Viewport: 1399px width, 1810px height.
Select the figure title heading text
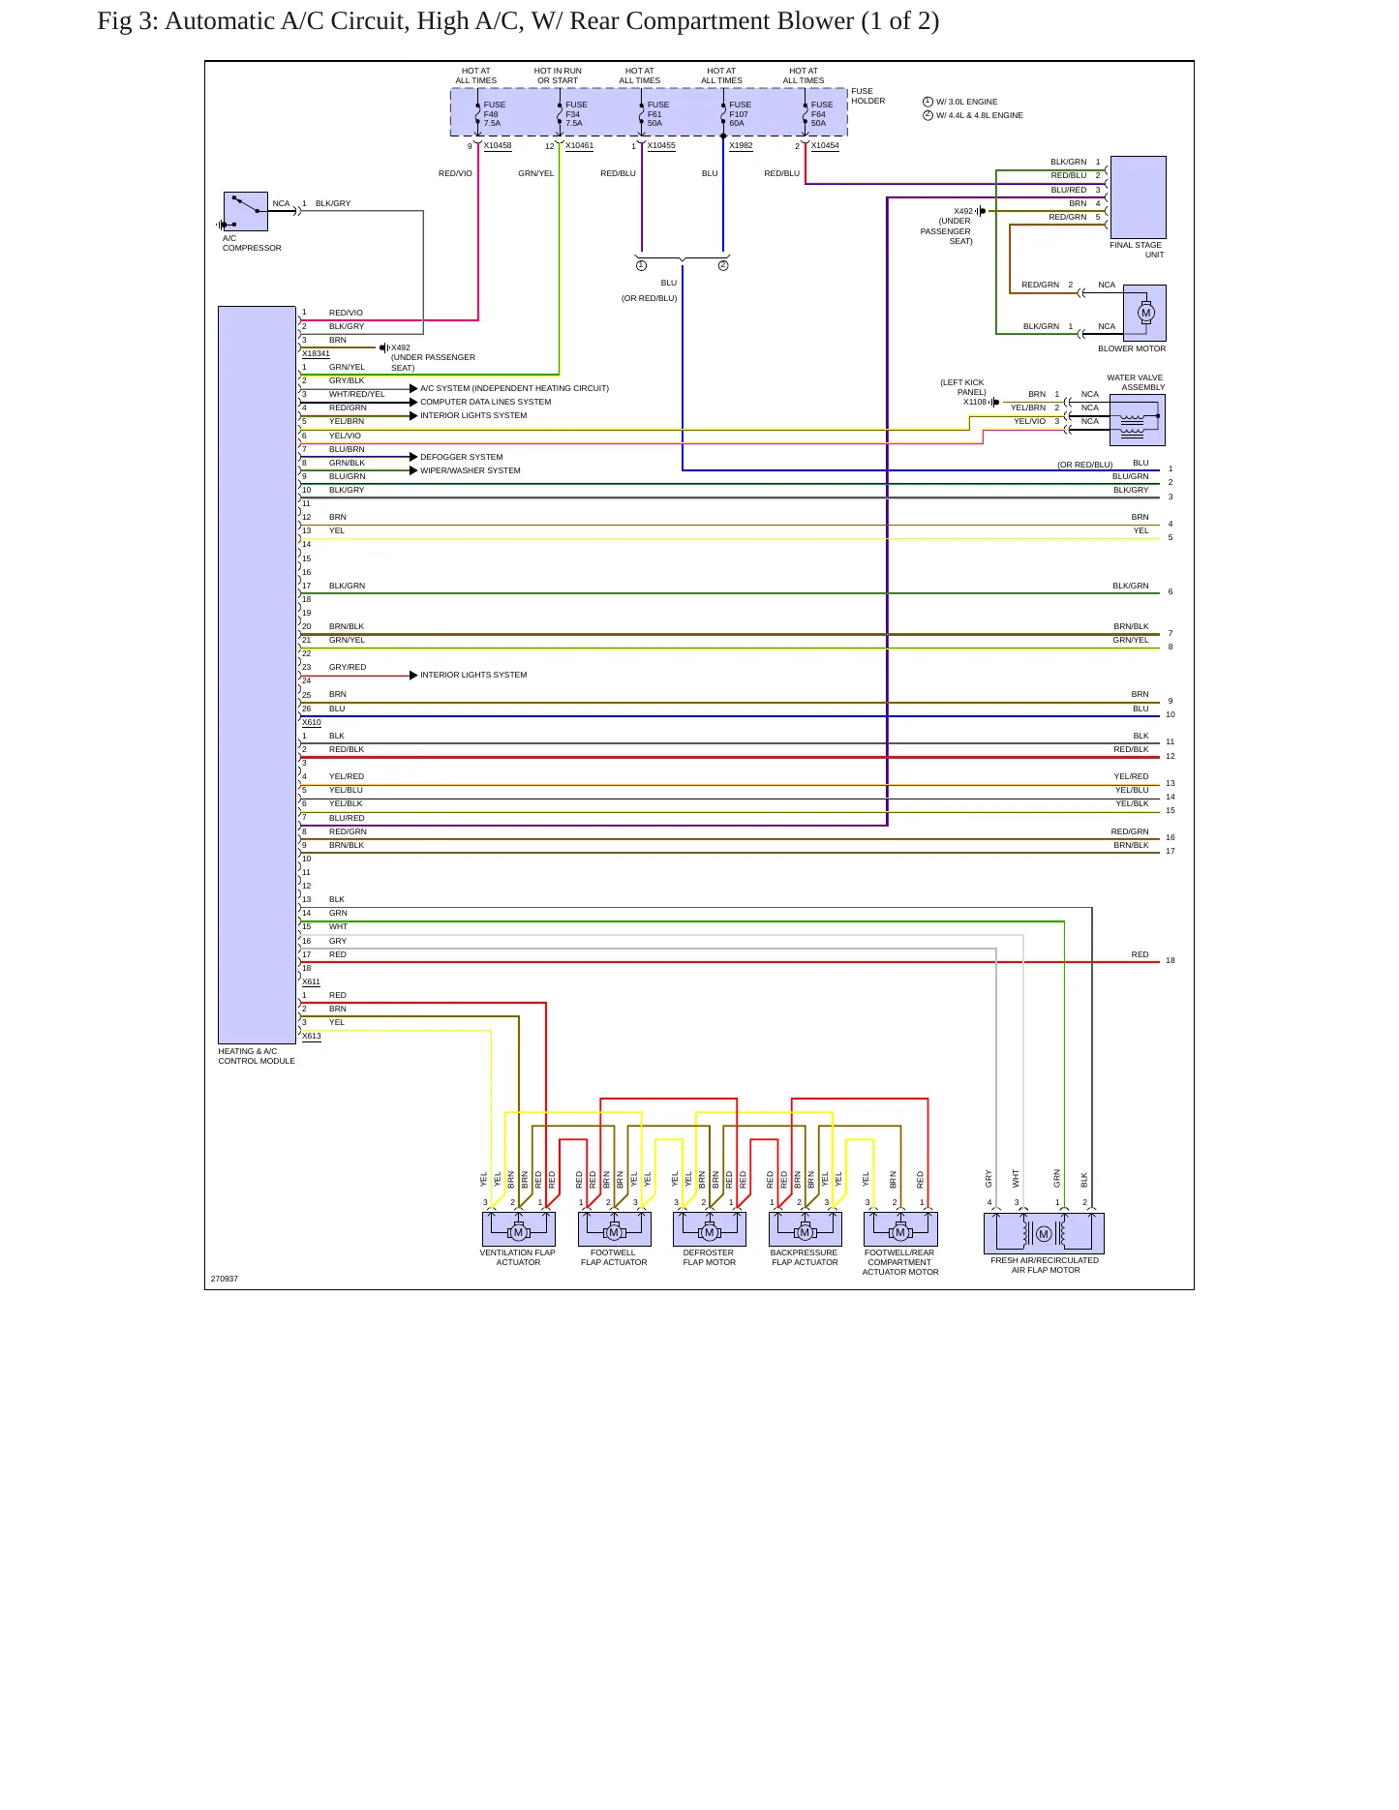tap(518, 21)
